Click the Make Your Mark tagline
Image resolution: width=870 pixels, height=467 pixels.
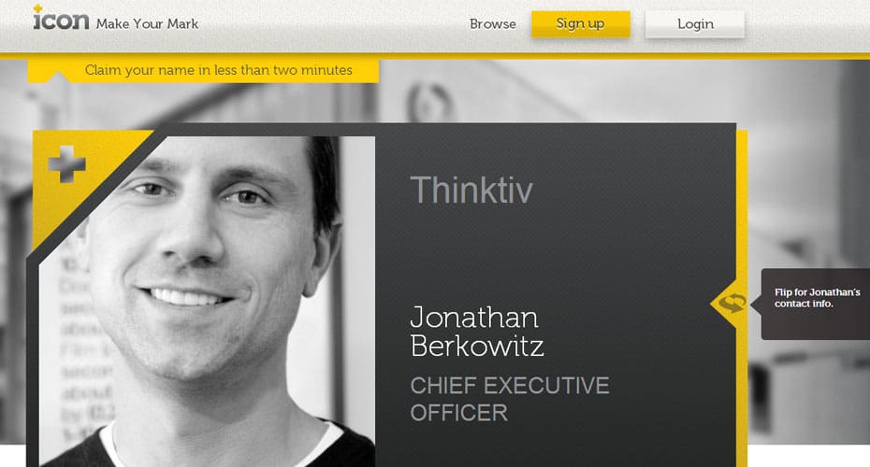tap(147, 24)
